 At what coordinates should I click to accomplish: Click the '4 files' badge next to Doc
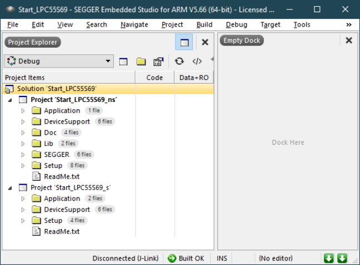[x=71, y=132]
